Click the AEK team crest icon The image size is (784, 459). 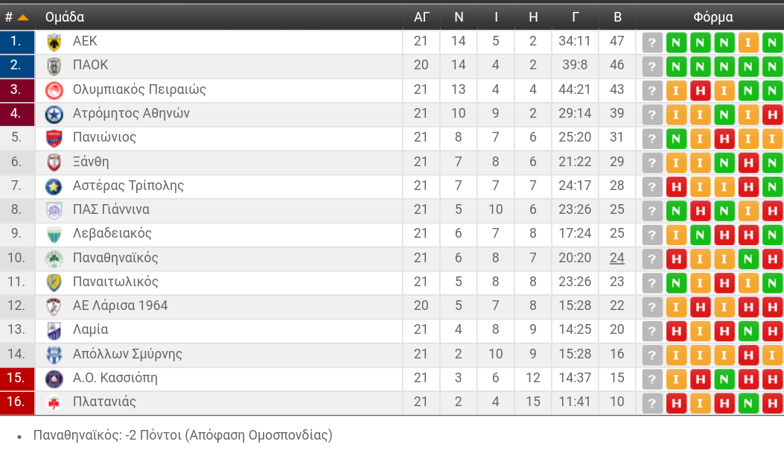click(54, 42)
